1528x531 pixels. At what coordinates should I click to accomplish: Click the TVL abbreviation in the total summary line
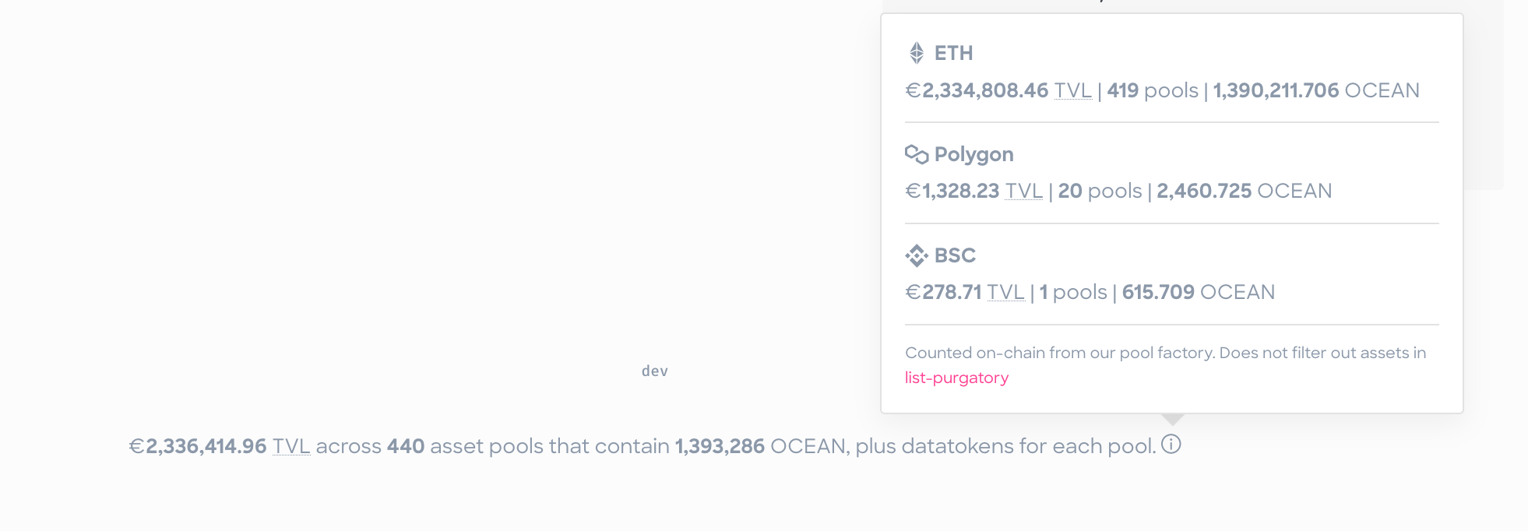click(291, 446)
